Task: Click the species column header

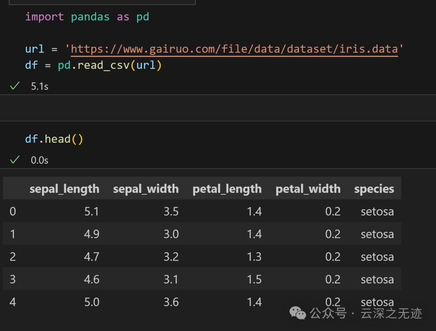Action: [374, 189]
